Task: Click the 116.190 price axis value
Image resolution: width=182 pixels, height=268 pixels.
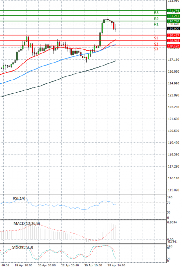Action: click(x=174, y=178)
